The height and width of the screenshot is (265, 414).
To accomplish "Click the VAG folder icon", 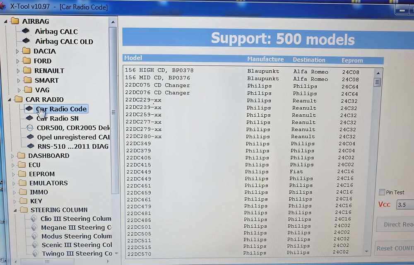I will click(x=28, y=89).
